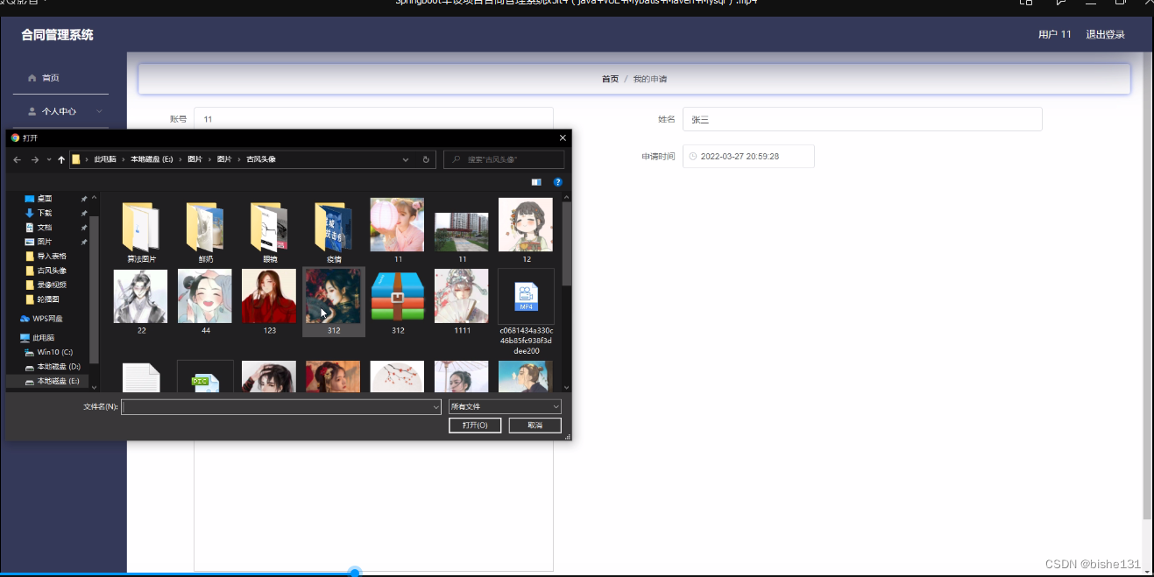
Task: Click the blue layout view icon near help
Action: (x=536, y=181)
